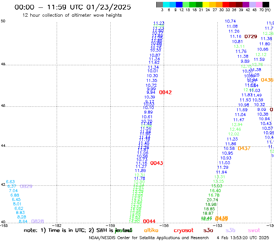Select the light blue value 8.01

pos(17,204)
